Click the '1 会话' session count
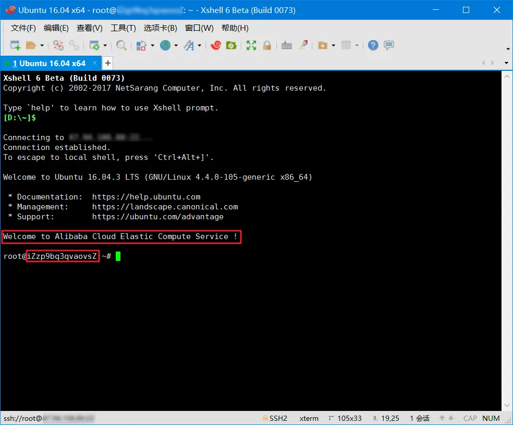This screenshot has width=513, height=425. [x=420, y=418]
